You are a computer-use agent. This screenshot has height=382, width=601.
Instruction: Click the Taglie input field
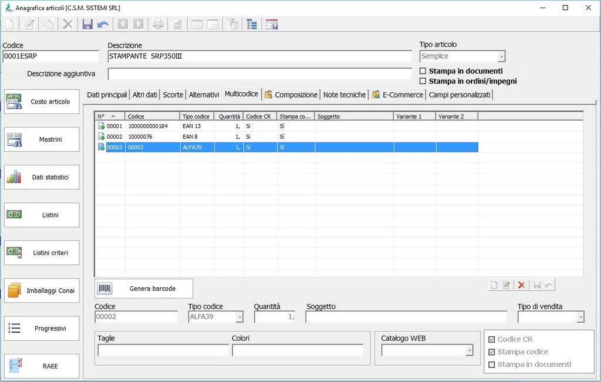(163, 350)
